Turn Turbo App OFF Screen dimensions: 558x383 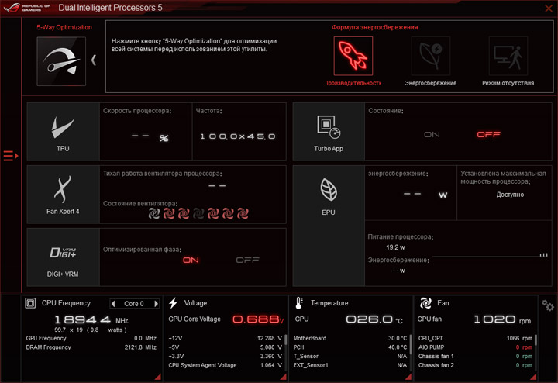[488, 135]
